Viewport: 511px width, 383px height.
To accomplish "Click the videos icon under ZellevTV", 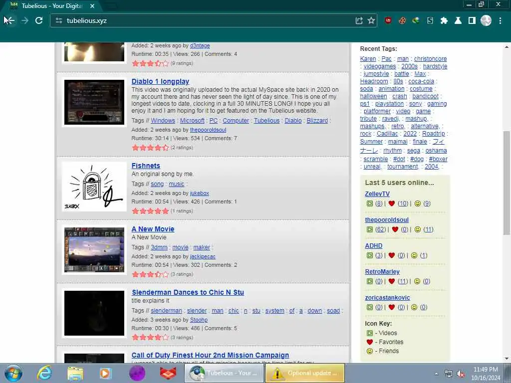I will [370, 203].
